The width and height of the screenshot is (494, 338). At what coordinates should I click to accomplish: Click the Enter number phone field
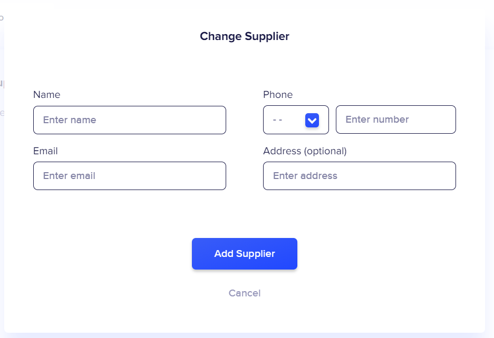tap(395, 120)
